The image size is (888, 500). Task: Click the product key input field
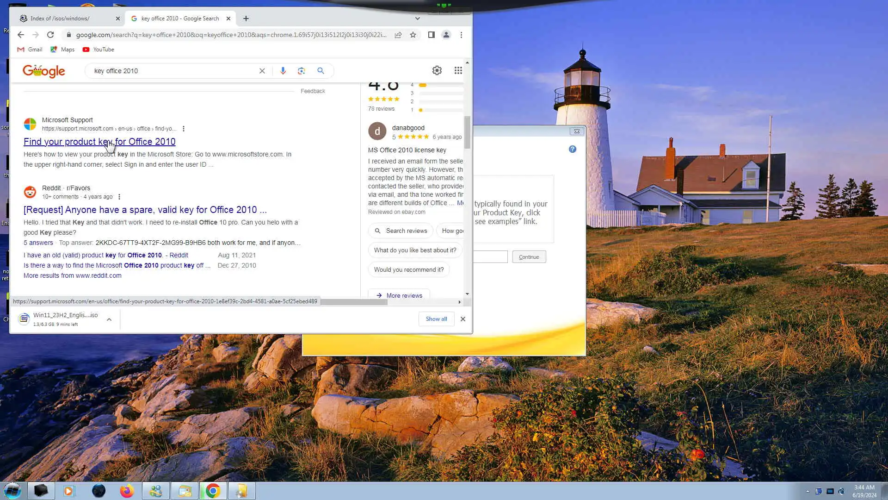point(490,257)
